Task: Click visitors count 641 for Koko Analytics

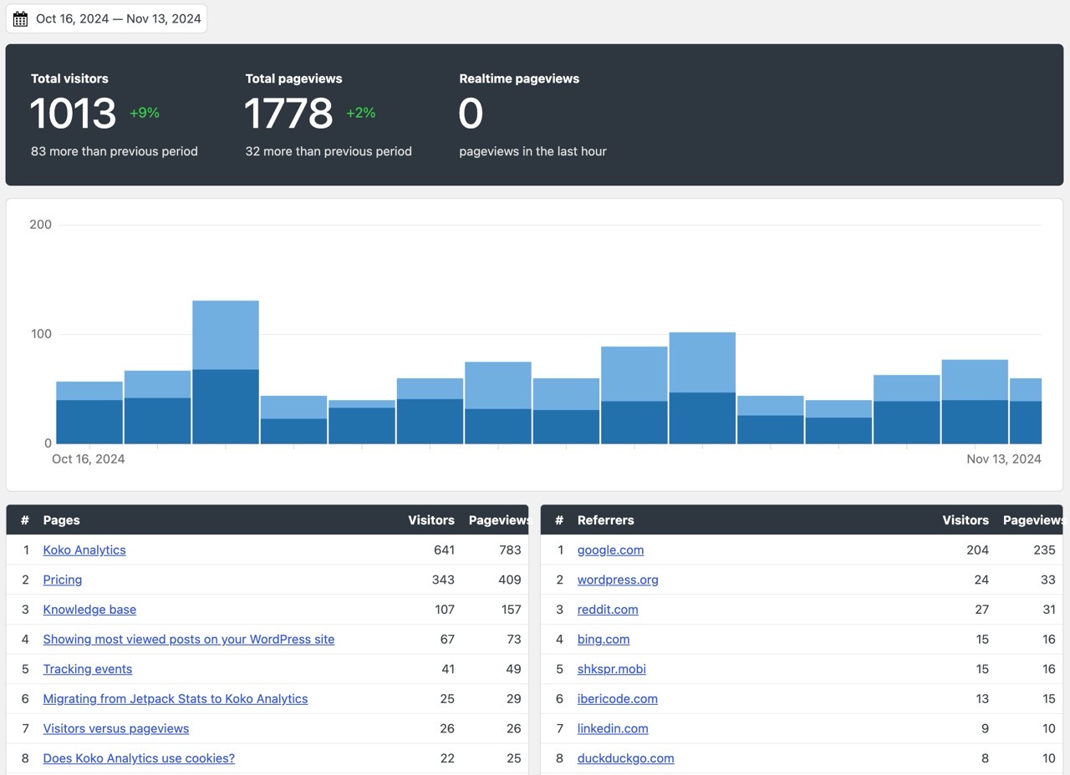Action: click(x=444, y=550)
